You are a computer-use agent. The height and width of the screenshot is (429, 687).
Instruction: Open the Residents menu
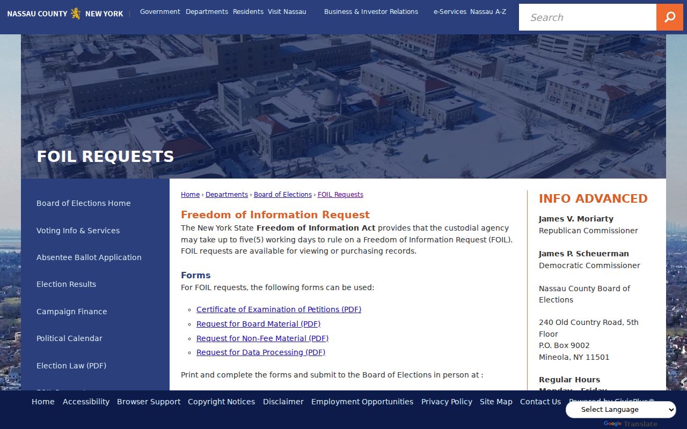[248, 11]
